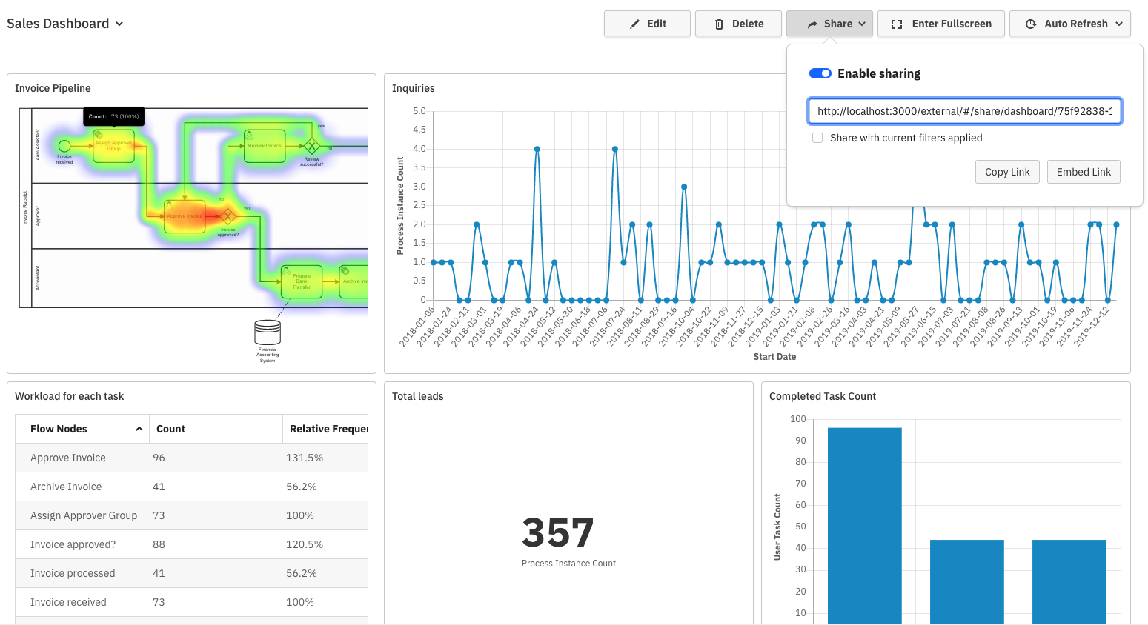Click the Copy Link button
This screenshot has height=625, width=1148.
coord(1007,172)
